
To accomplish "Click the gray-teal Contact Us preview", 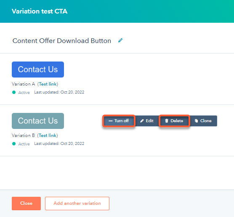I will [38, 121].
